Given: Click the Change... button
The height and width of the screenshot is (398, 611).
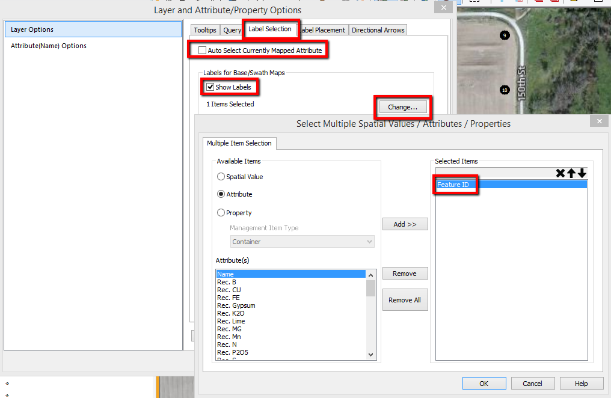Looking at the screenshot, I should pyautogui.click(x=402, y=107).
